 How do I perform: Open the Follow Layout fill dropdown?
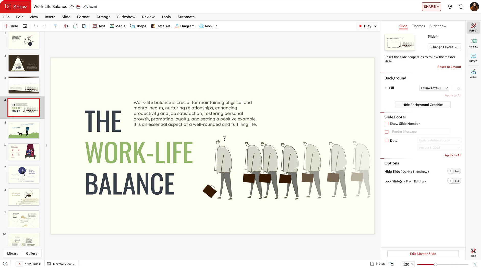[x=434, y=88]
